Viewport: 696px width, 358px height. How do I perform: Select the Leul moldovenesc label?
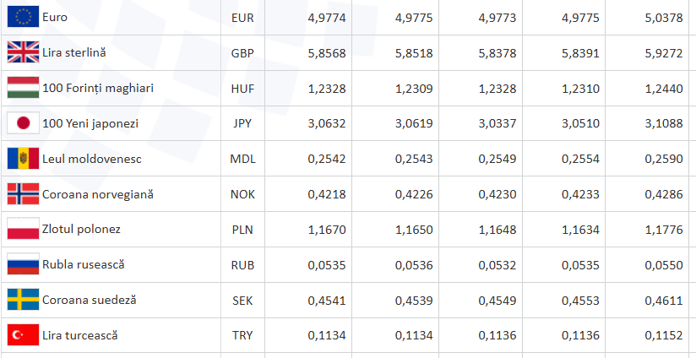pos(92,159)
